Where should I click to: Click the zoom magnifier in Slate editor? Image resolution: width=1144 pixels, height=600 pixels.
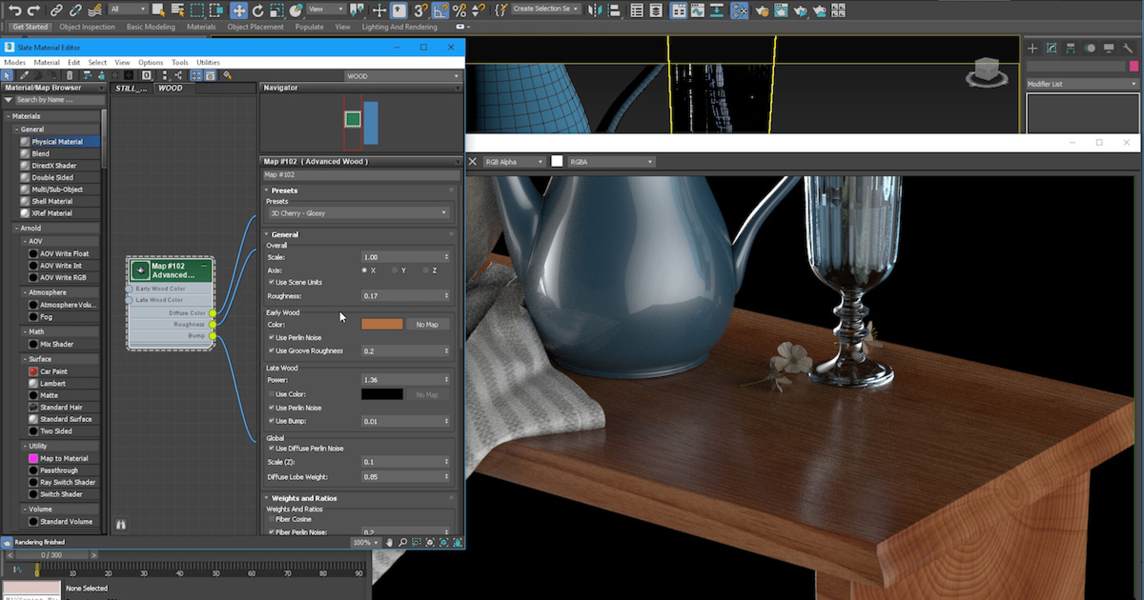click(402, 542)
